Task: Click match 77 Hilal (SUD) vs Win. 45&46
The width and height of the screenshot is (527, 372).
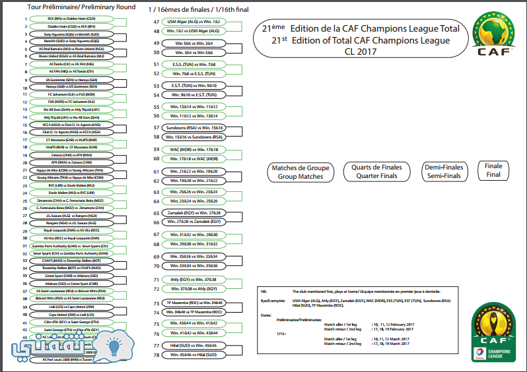Action: pyautogui.click(x=193, y=346)
